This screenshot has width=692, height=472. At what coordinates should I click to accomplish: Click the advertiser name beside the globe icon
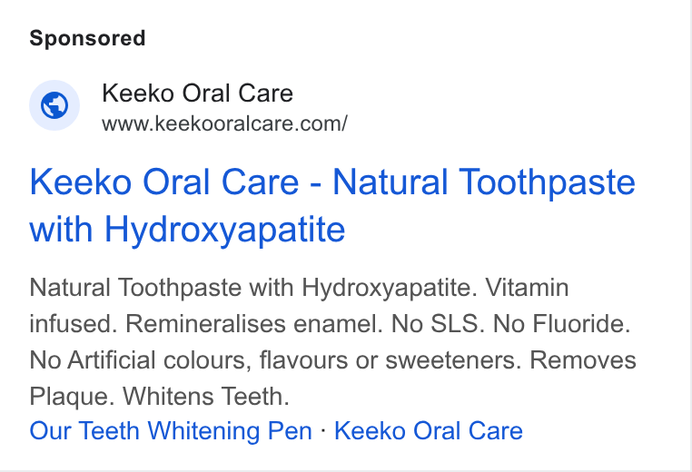pos(197,93)
